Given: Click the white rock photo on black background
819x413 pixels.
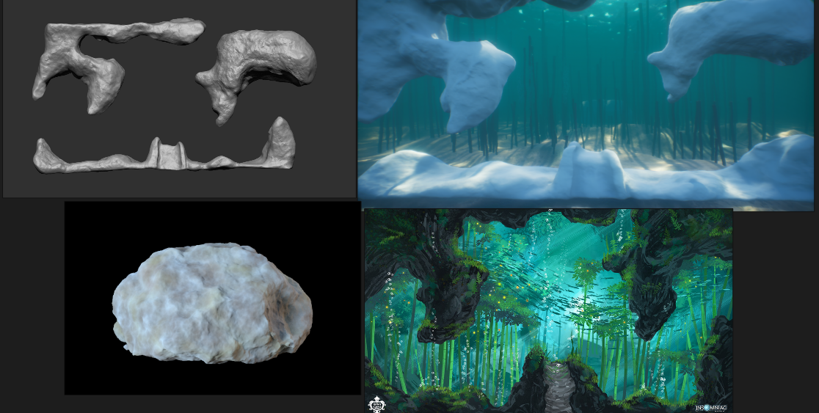Looking at the screenshot, I should point(213,298).
